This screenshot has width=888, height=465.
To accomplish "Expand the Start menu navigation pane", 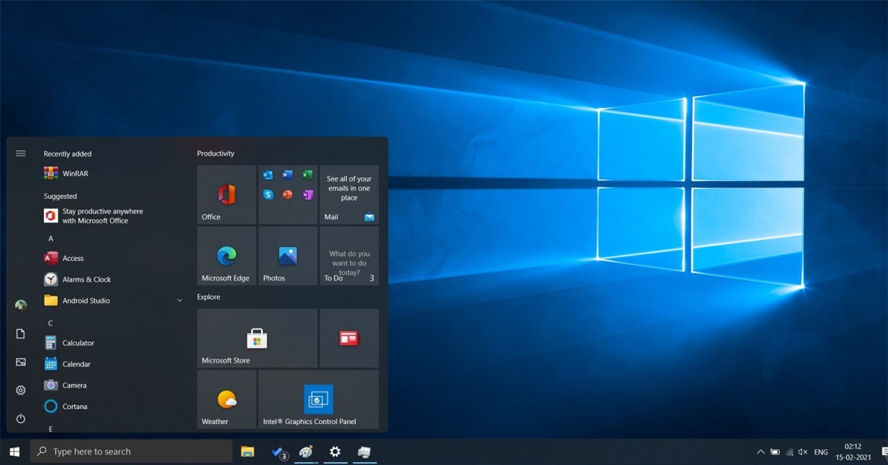I will point(20,153).
